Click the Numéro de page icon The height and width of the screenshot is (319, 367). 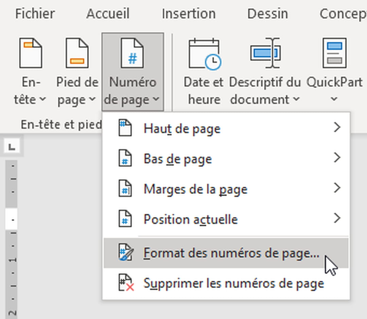coord(132,53)
